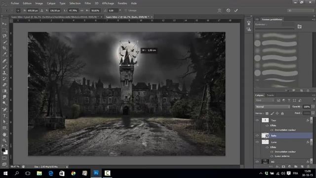
Task: Select the Clone Stamp tool
Action: (4, 73)
